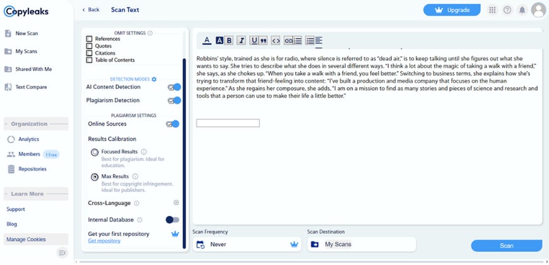The height and width of the screenshot is (265, 549).
Task: Open the apps grid menu
Action: pyautogui.click(x=492, y=10)
